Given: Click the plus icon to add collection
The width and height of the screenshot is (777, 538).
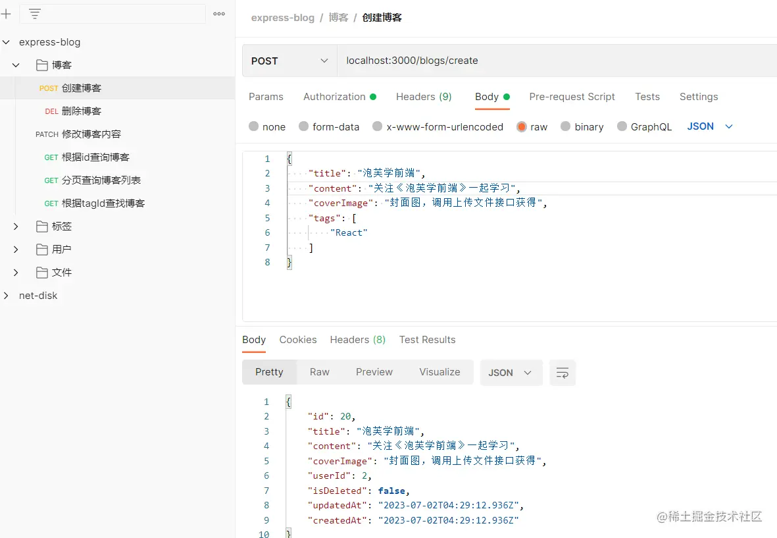Looking at the screenshot, I should pos(6,14).
